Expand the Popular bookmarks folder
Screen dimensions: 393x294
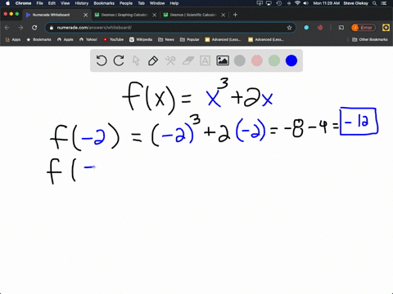point(189,39)
